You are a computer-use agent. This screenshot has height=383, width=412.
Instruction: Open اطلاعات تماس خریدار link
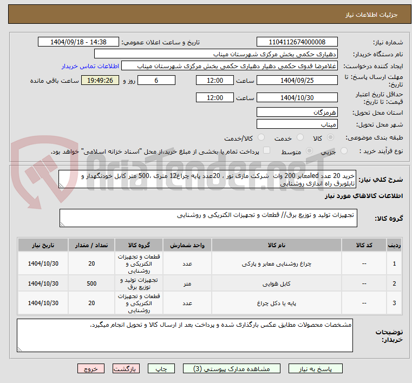click(x=90, y=66)
